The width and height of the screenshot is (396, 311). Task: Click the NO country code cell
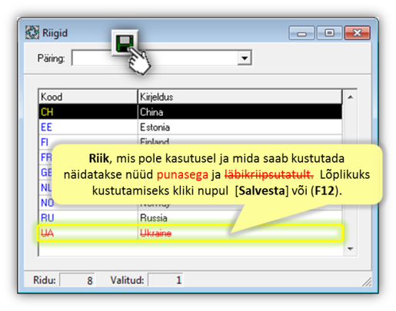(x=47, y=203)
